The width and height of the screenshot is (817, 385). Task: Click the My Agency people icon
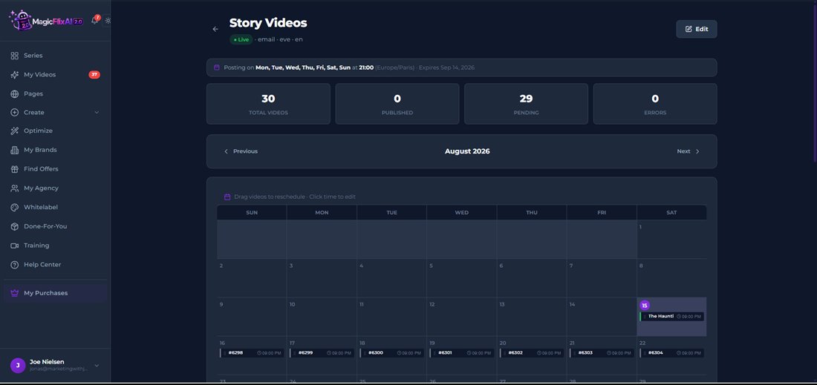pos(15,188)
